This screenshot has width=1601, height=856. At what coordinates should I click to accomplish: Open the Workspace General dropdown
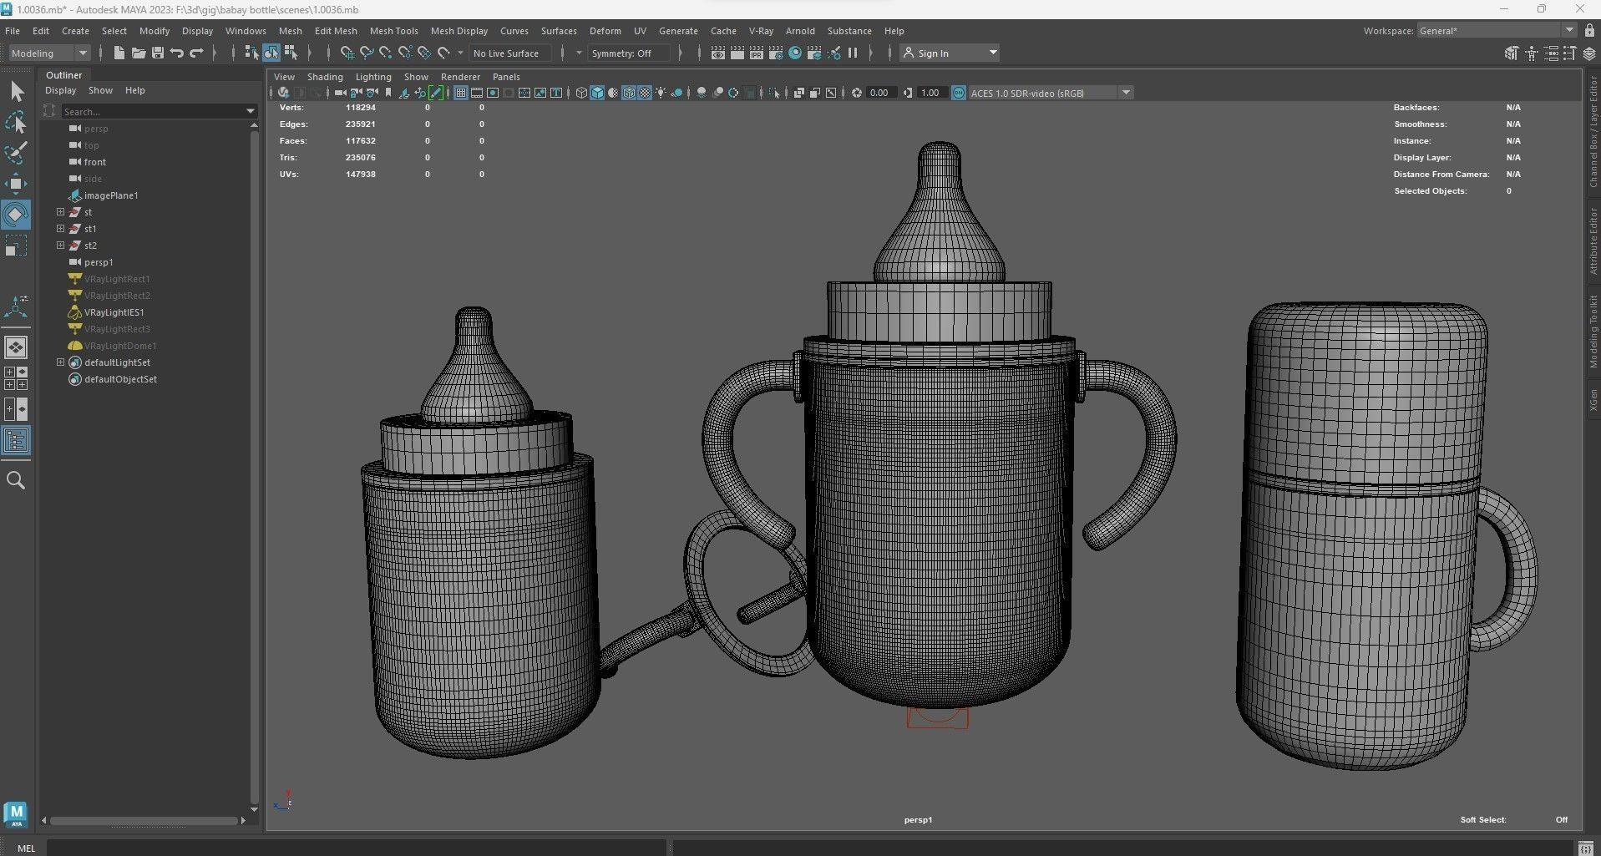pyautogui.click(x=1496, y=30)
